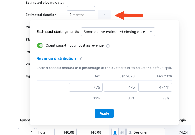Select the building company icon
The image size is (195, 135).
coord(122,132)
